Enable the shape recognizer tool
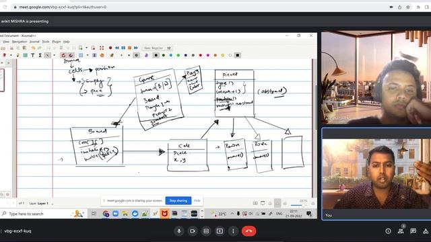 (x=63, y=55)
